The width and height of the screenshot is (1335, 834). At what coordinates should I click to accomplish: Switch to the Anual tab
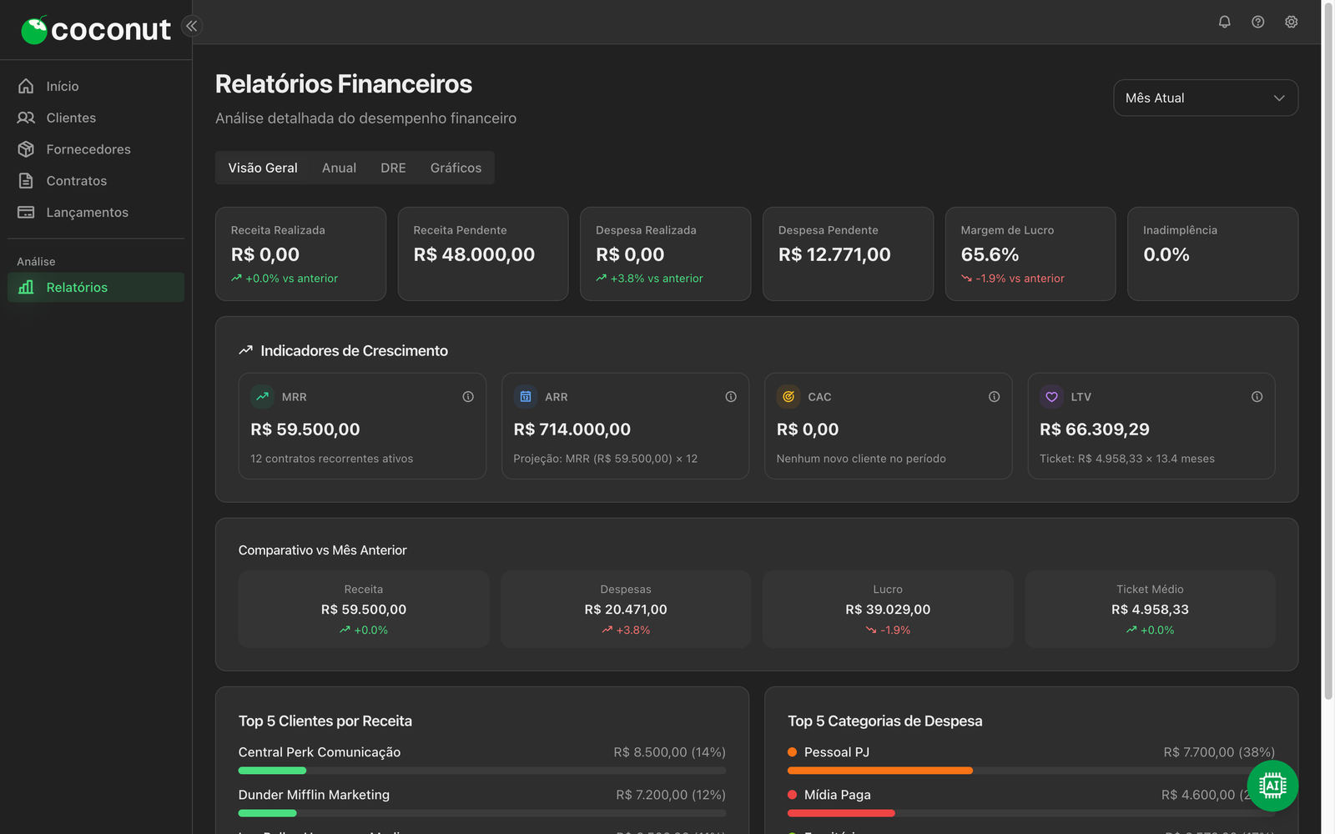339,168
